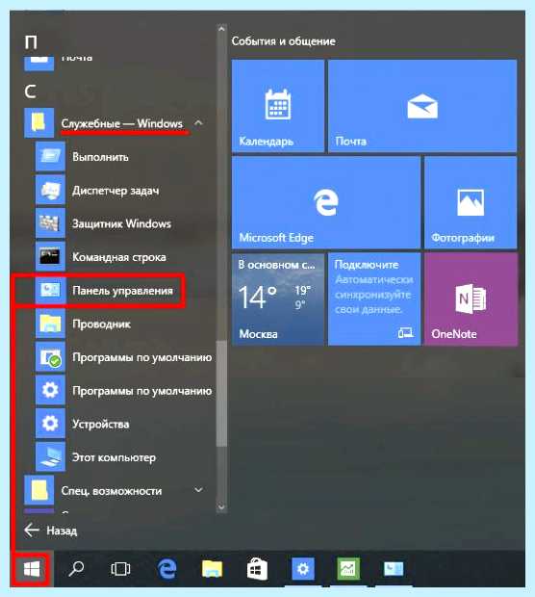Click the app list scrollbar thumb
Screen dimensions: 535x597
coord(221,393)
